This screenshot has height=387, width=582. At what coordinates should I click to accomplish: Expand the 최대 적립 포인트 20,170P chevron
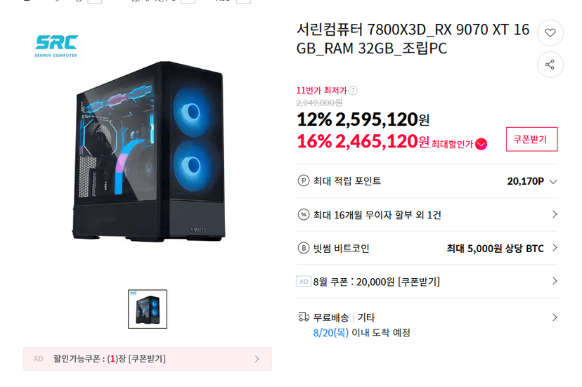pyautogui.click(x=553, y=181)
